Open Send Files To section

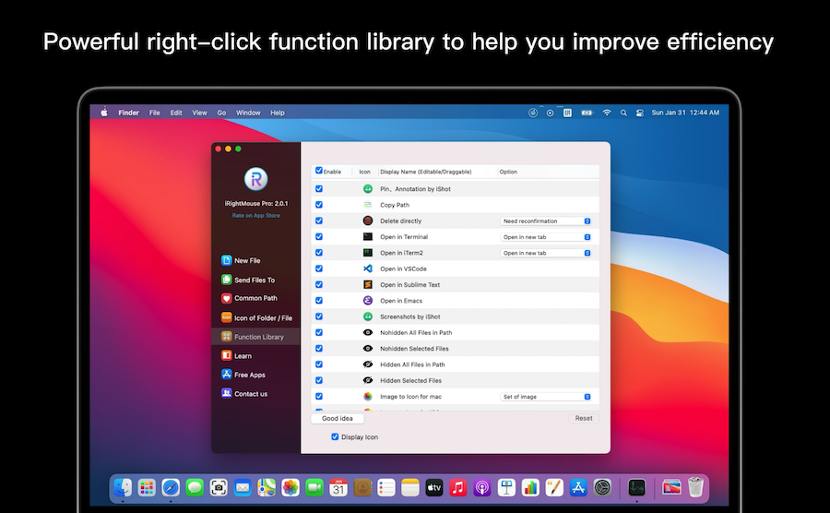(248, 280)
